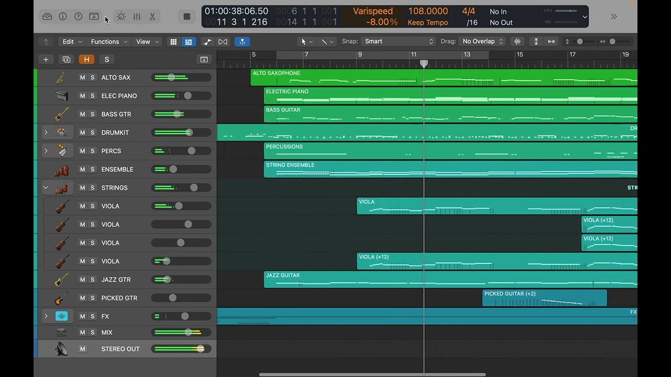The image size is (671, 377).
Task: Toggle Quick Help question mark icon
Action: tap(78, 16)
